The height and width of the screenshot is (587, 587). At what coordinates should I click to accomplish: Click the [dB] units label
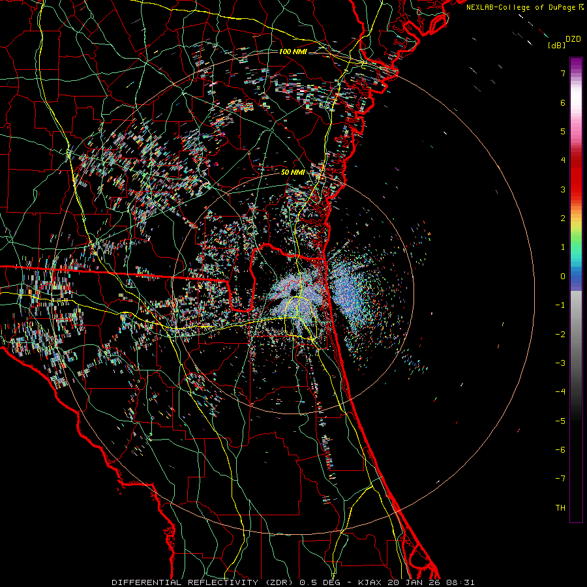(556, 46)
